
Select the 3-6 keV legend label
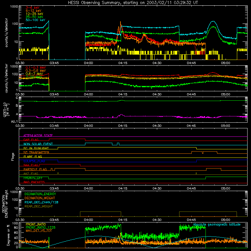(32, 8)
